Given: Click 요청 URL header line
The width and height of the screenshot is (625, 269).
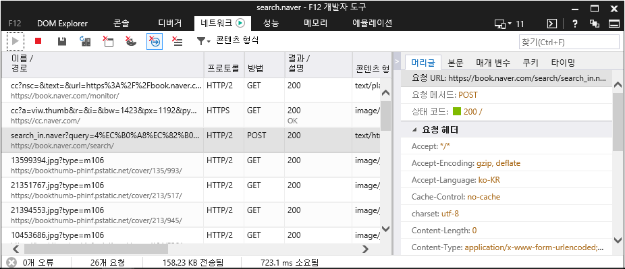Looking at the screenshot, I should (506, 78).
